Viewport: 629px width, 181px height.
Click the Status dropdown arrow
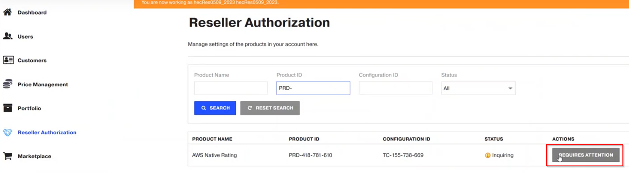pyautogui.click(x=510, y=88)
